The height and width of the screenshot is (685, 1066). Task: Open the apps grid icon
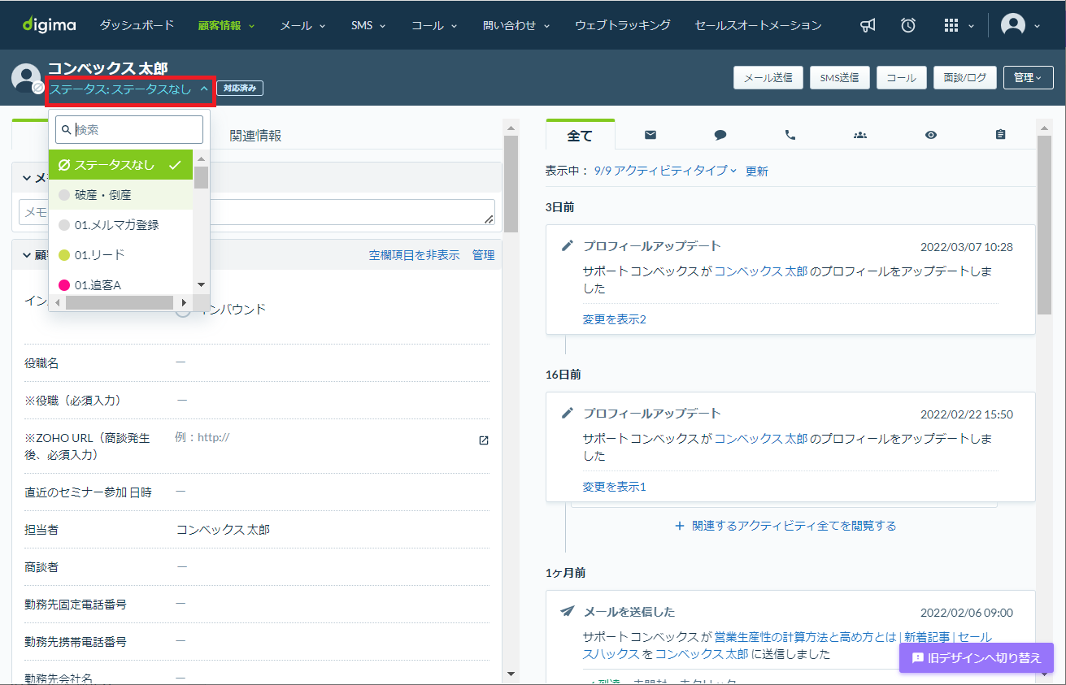tap(951, 25)
